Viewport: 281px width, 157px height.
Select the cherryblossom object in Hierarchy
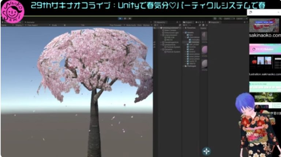(x=169, y=35)
